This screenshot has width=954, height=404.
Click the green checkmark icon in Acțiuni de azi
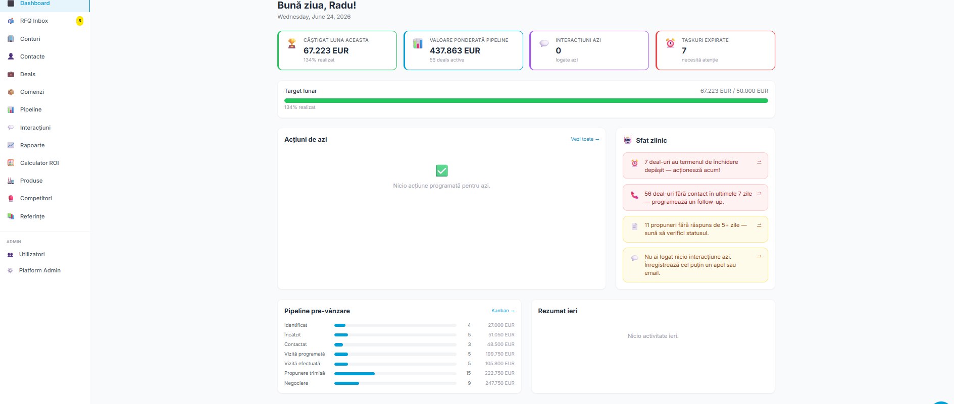[x=441, y=170]
